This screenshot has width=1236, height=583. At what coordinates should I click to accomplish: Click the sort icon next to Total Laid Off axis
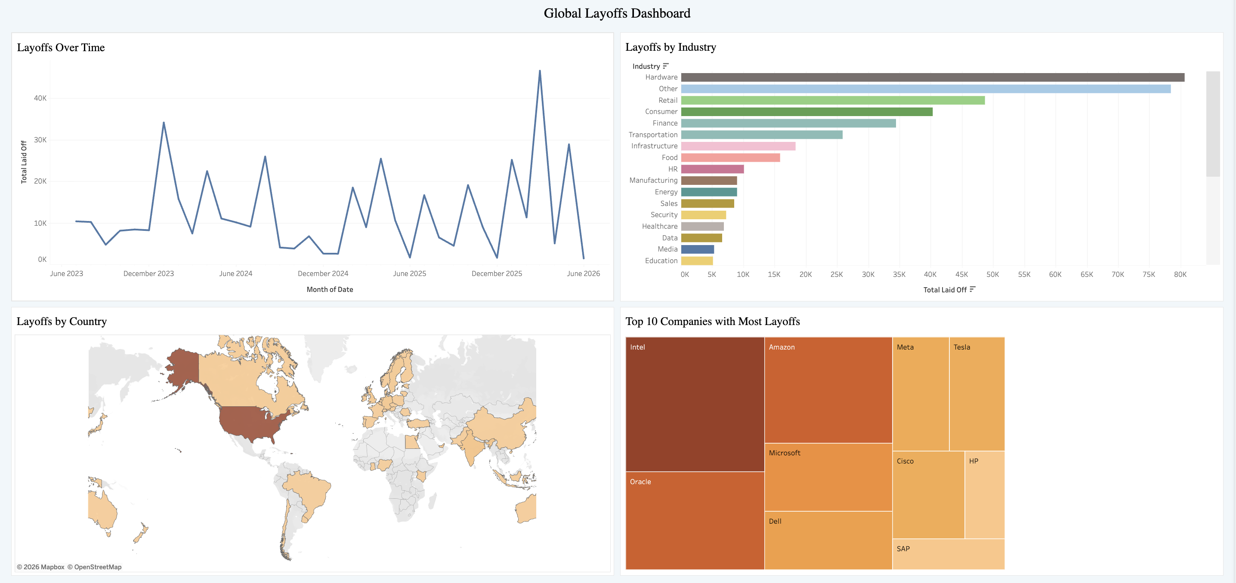(973, 290)
